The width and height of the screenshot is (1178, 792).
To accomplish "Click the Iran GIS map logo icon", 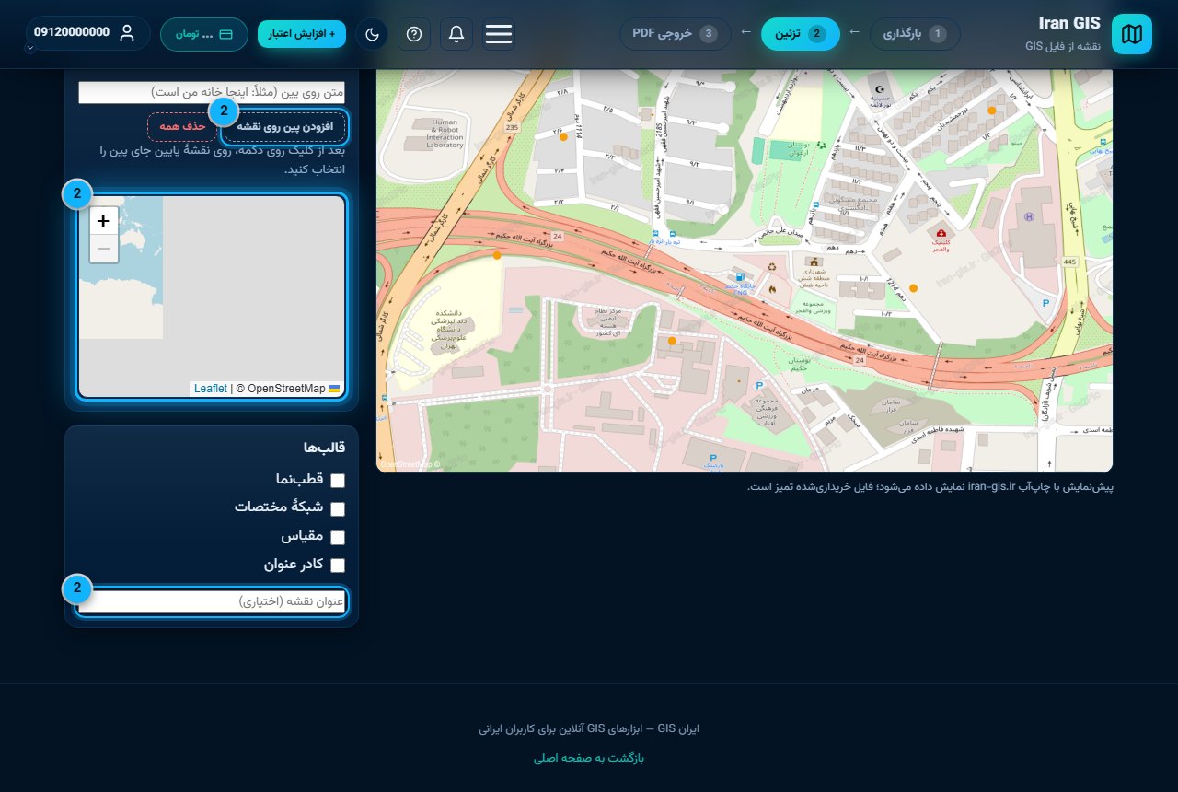I will (1131, 34).
